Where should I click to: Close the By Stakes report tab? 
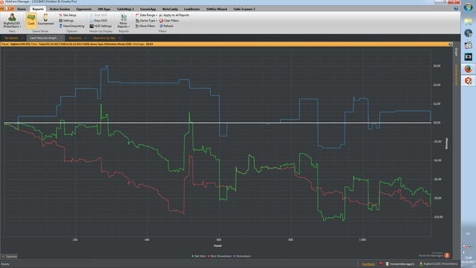click(22, 38)
